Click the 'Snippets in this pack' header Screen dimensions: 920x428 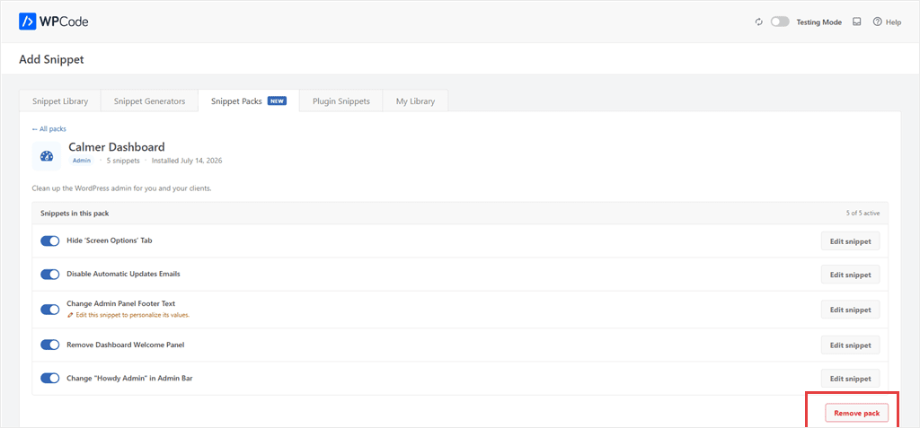tap(75, 214)
